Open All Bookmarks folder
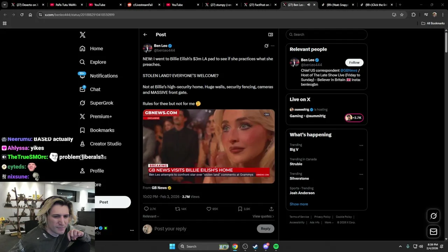 click(433, 23)
